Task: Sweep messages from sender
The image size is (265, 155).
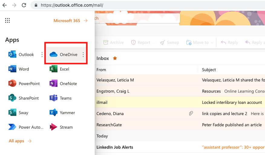Action: click(169, 42)
